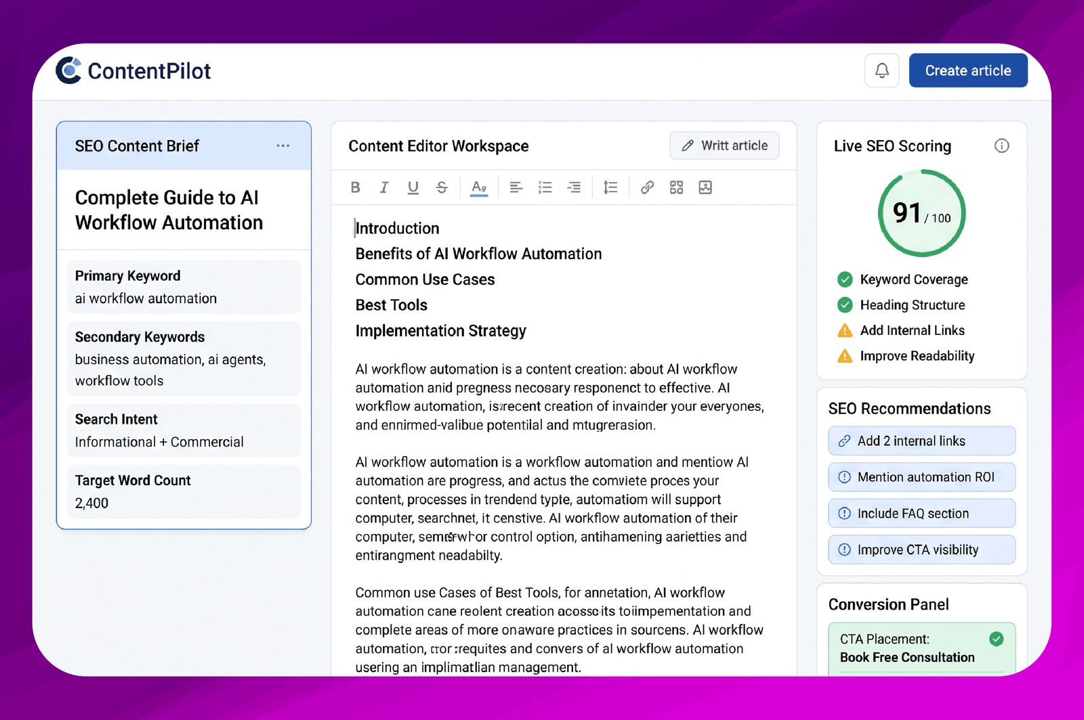Show Live SEO Scoring info
This screenshot has height=720, width=1084.
click(1001, 145)
